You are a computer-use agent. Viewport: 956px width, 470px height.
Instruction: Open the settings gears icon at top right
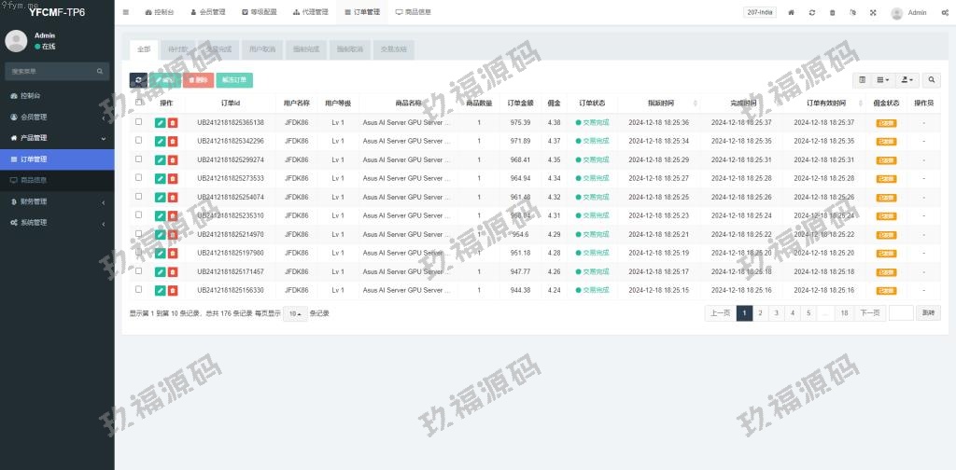945,13
